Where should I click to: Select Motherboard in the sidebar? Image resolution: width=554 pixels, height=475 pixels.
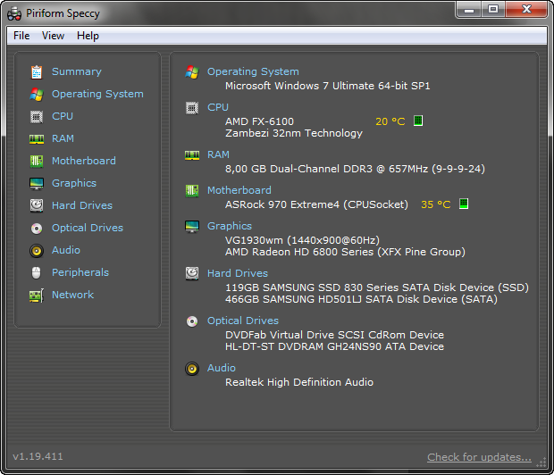tap(84, 161)
